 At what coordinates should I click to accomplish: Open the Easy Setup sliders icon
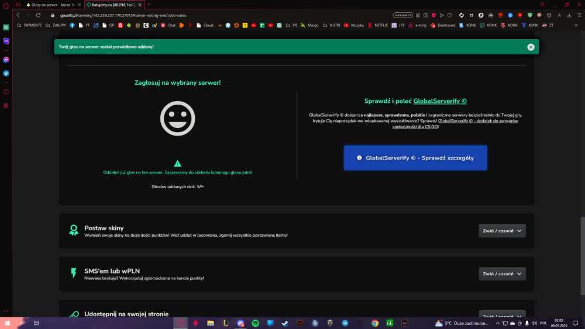pyautogui.click(x=579, y=15)
